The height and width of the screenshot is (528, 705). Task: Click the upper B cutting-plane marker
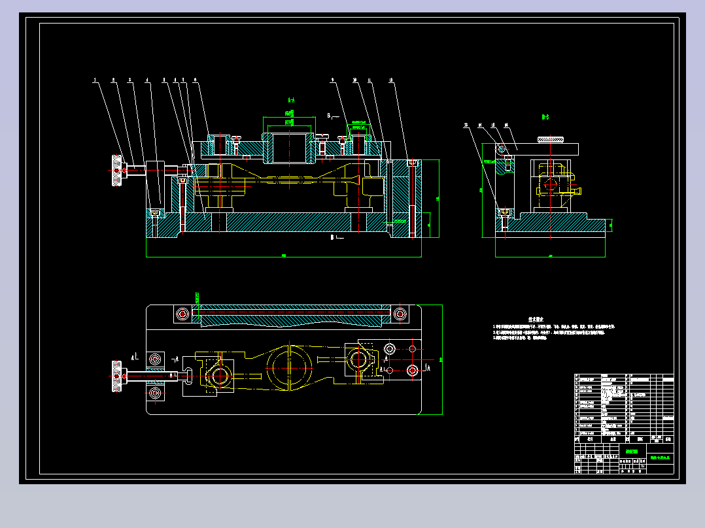332,116
